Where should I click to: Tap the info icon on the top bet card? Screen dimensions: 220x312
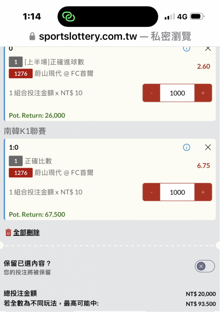[187, 48]
